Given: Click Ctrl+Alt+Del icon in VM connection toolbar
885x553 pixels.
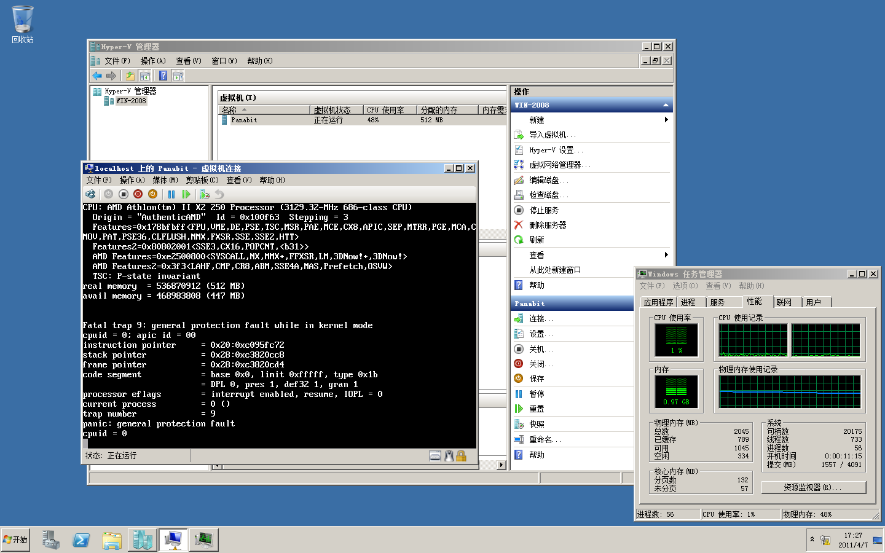Looking at the screenshot, I should coord(90,194).
